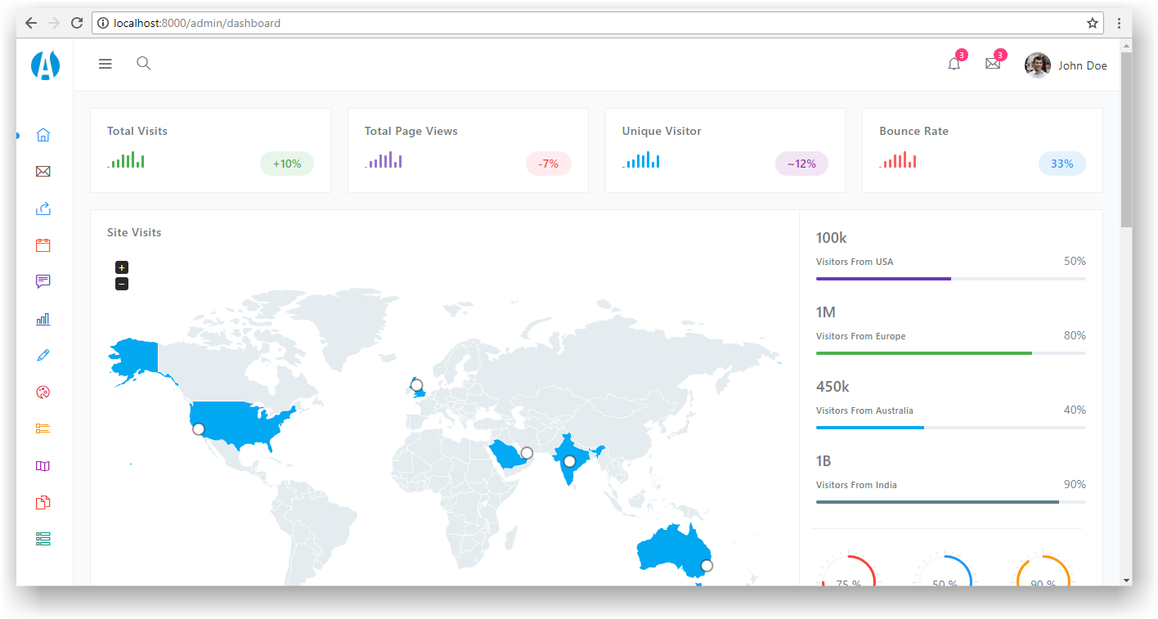
Task: Click the Palette sidebar icon
Action: pos(43,392)
